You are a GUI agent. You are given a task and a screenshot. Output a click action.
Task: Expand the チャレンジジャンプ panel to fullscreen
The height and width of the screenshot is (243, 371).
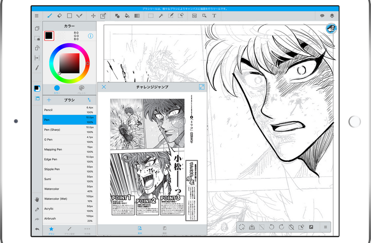tap(202, 87)
